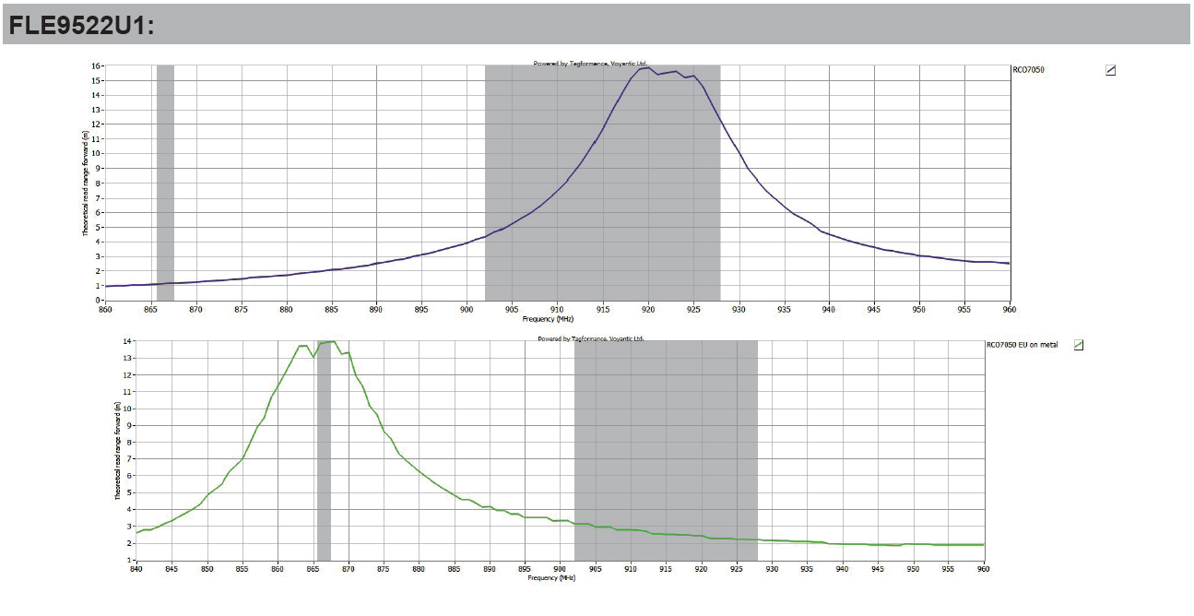The width and height of the screenshot is (1194, 616).
Task: Click the Powered by Tagformance text on bottom chart
Action: [591, 338]
